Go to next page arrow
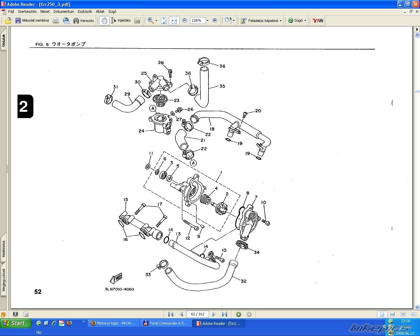 pyautogui.click(x=214, y=314)
